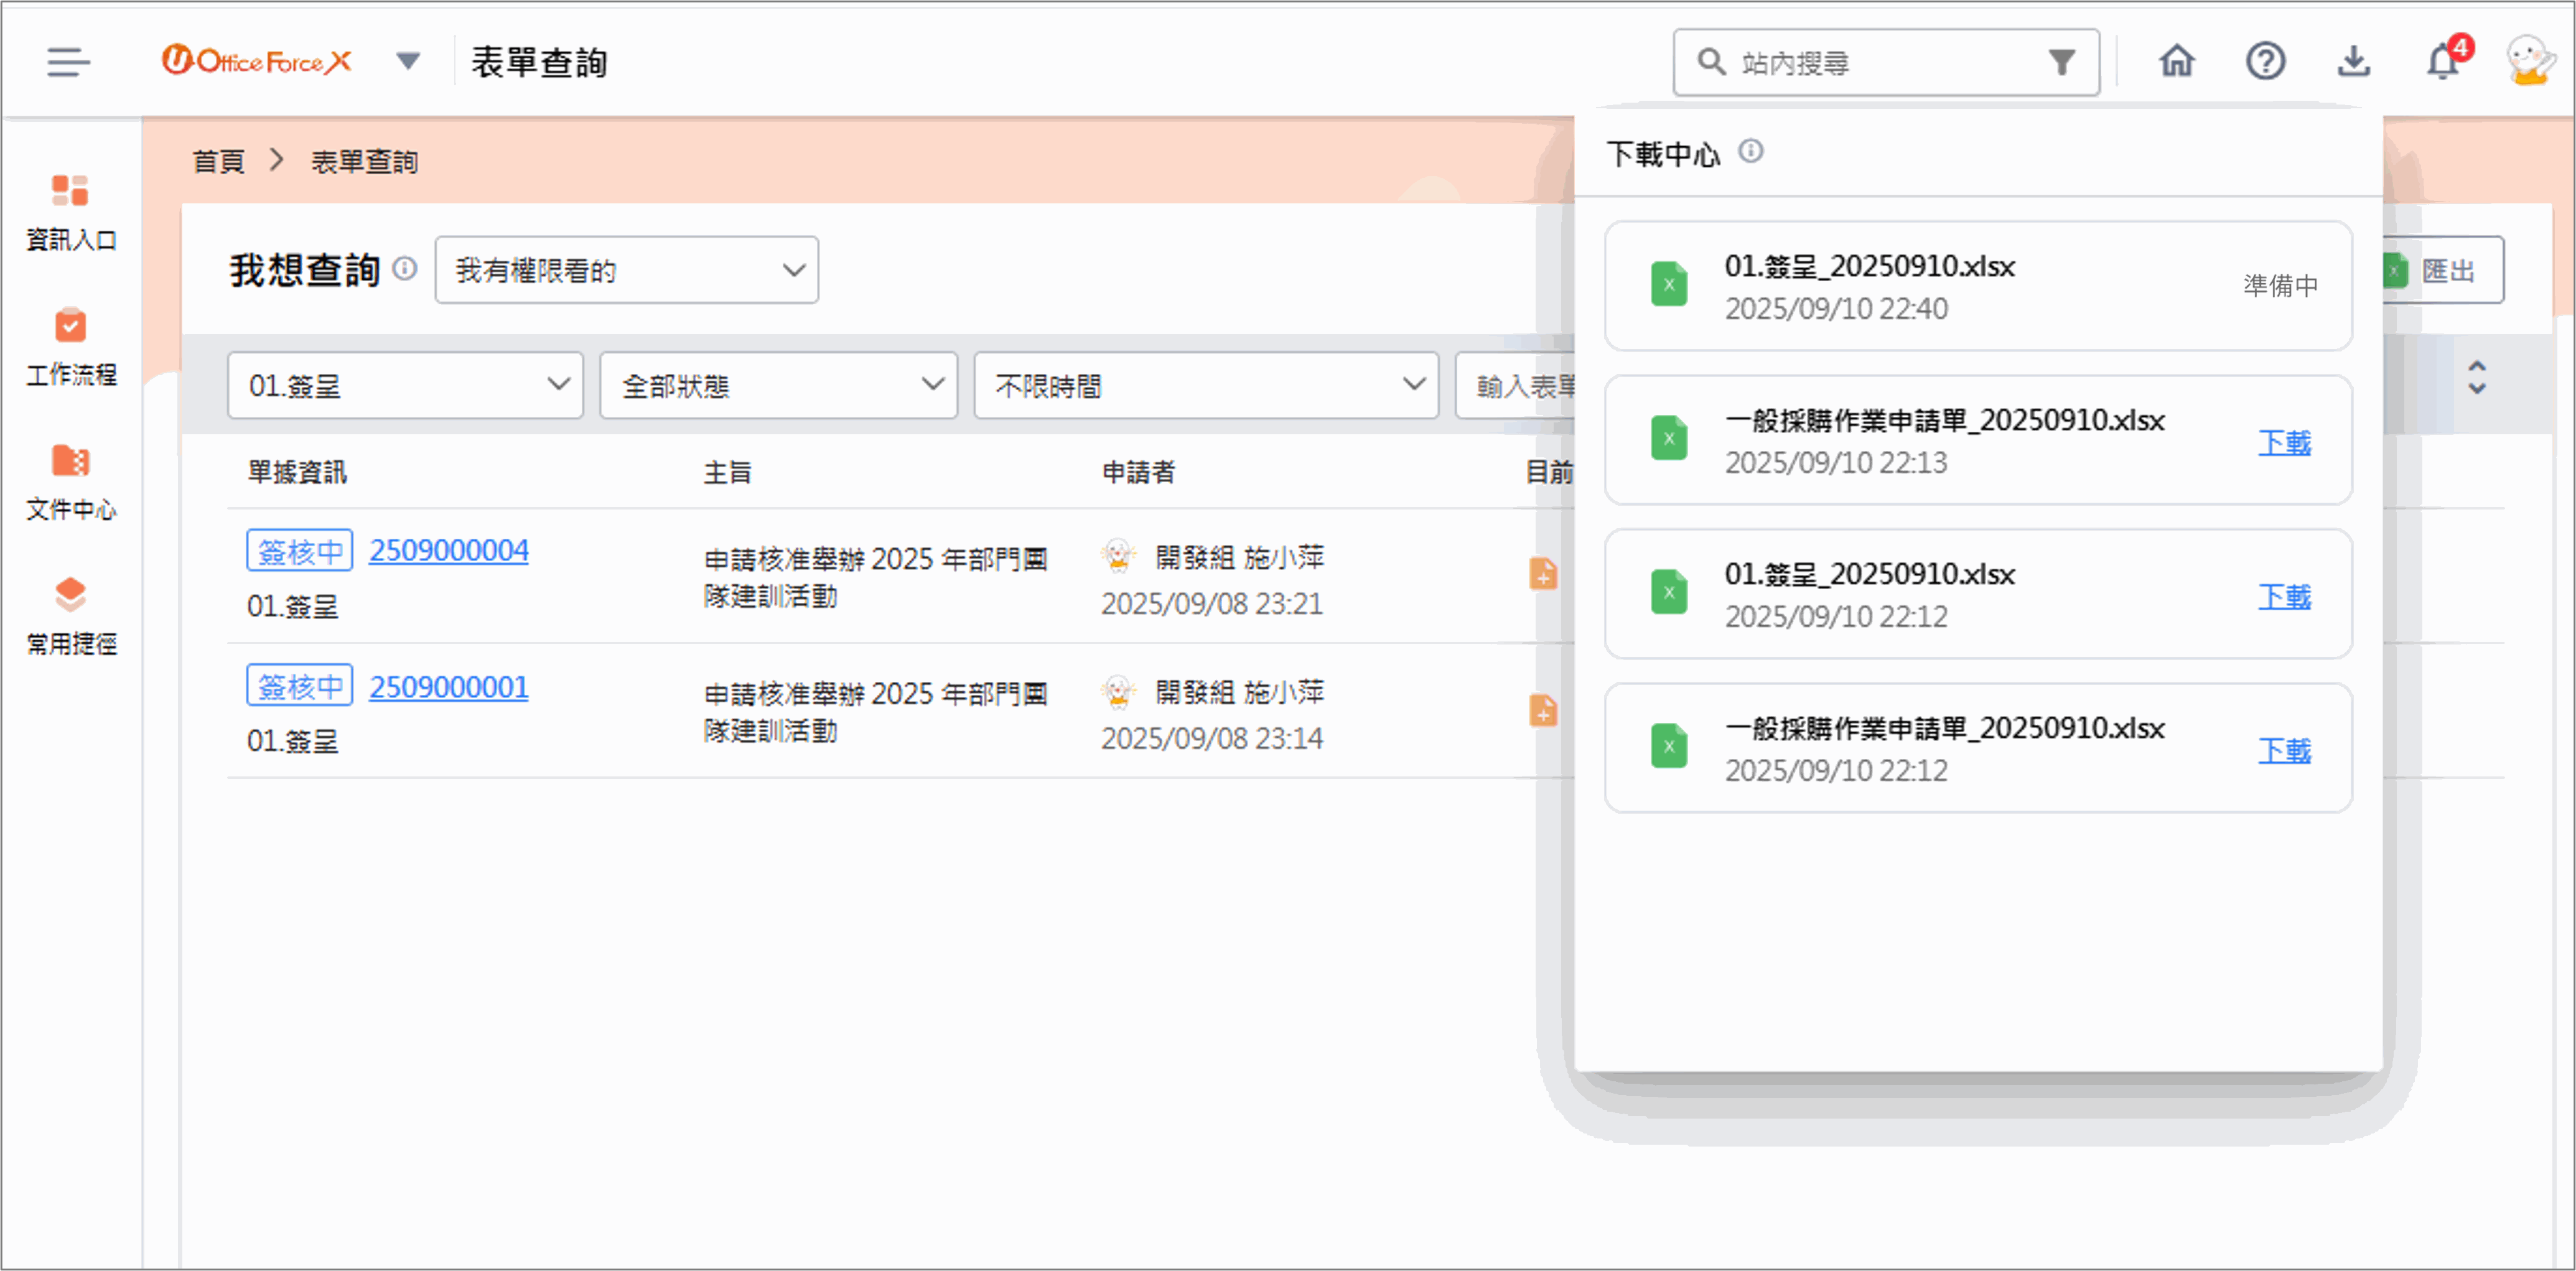This screenshot has width=2576, height=1271.
Task: Click the home icon in header
Action: (x=2176, y=62)
